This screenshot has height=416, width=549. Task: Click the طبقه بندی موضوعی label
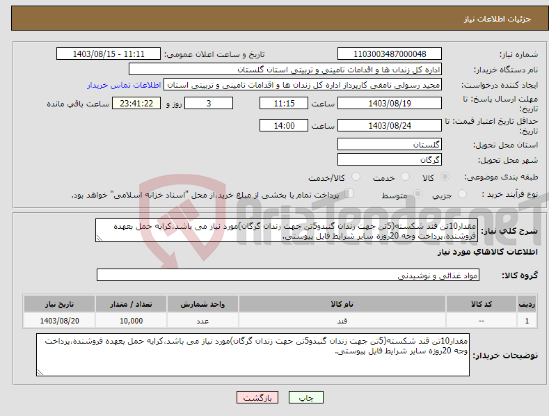point(501,177)
